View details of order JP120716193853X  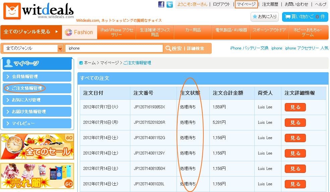[295, 107]
